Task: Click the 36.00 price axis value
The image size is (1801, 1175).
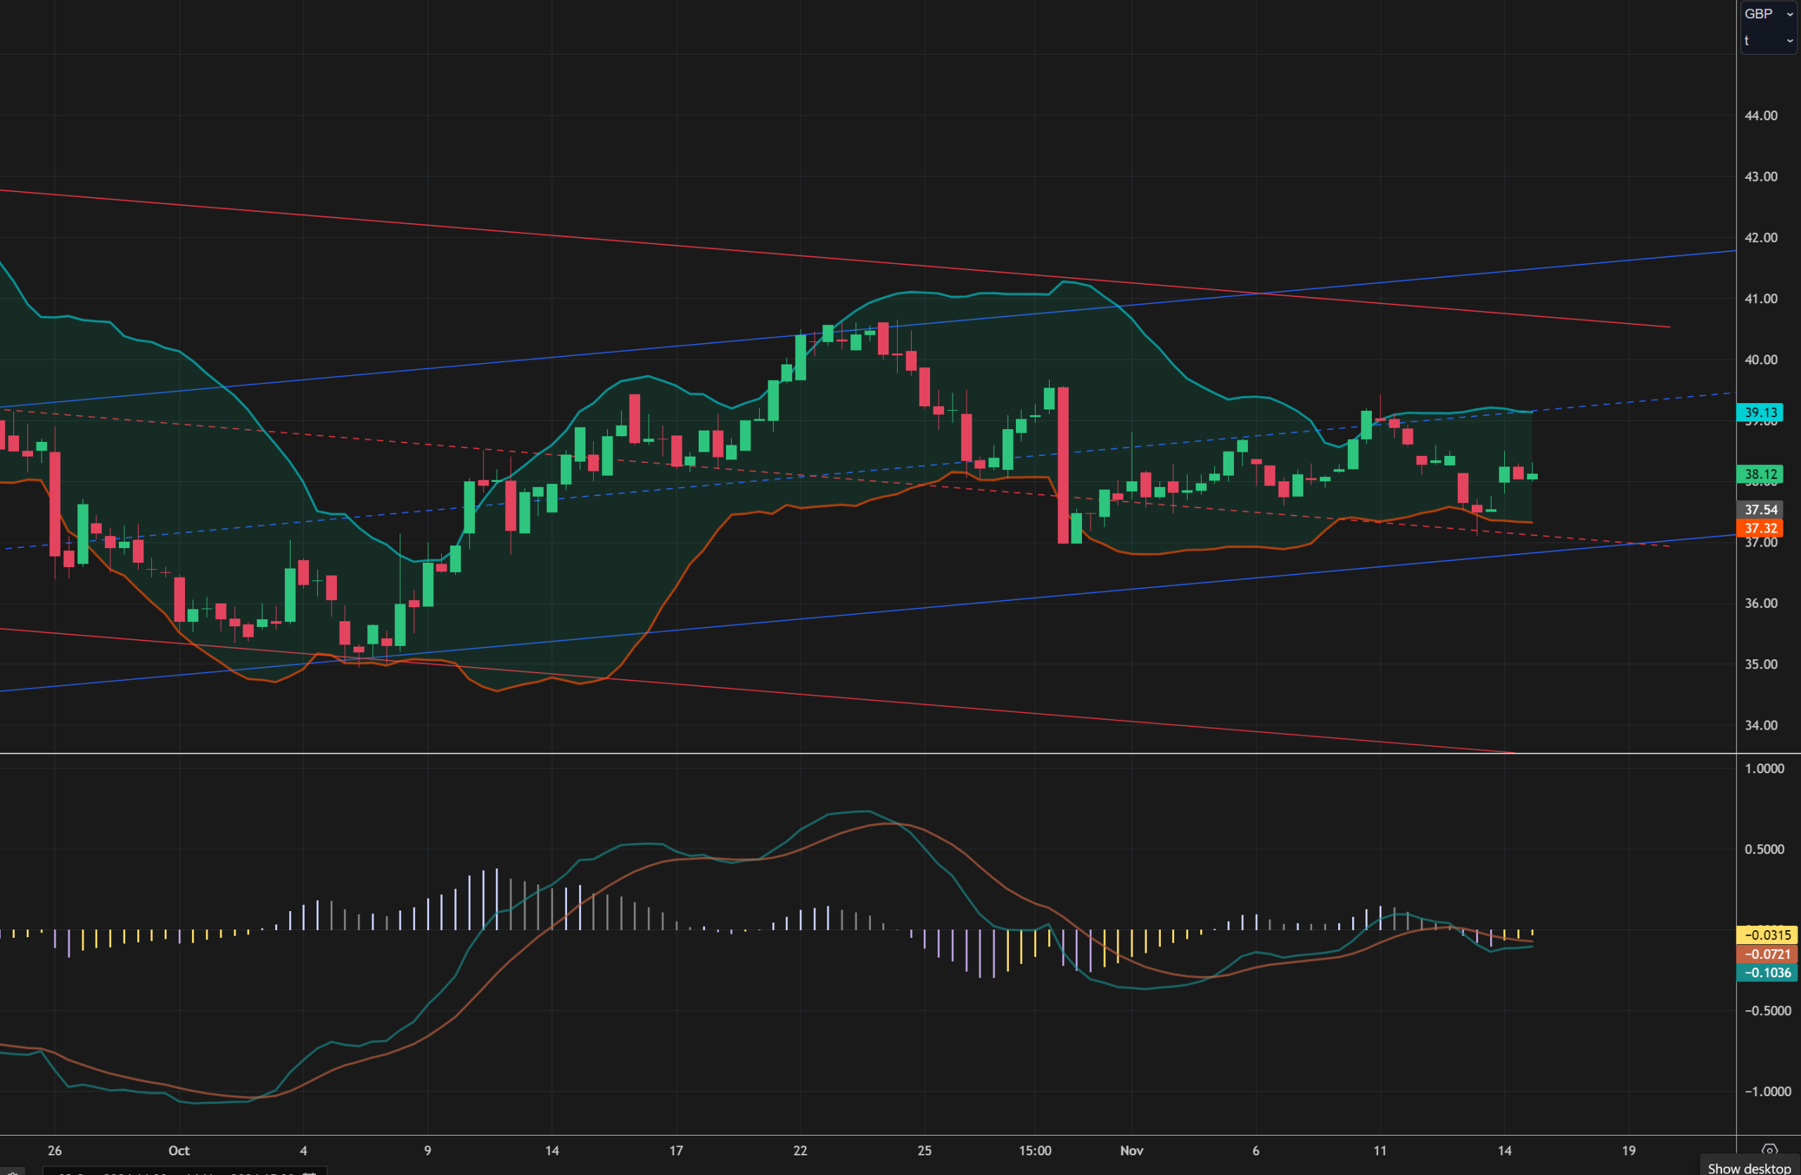Action: pos(1761,603)
